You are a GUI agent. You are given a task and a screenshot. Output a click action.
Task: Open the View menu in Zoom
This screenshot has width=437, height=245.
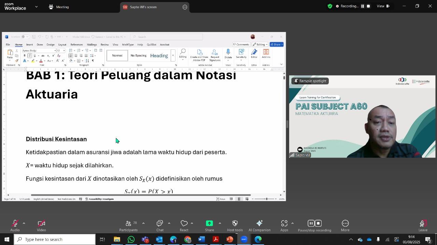(383, 6)
